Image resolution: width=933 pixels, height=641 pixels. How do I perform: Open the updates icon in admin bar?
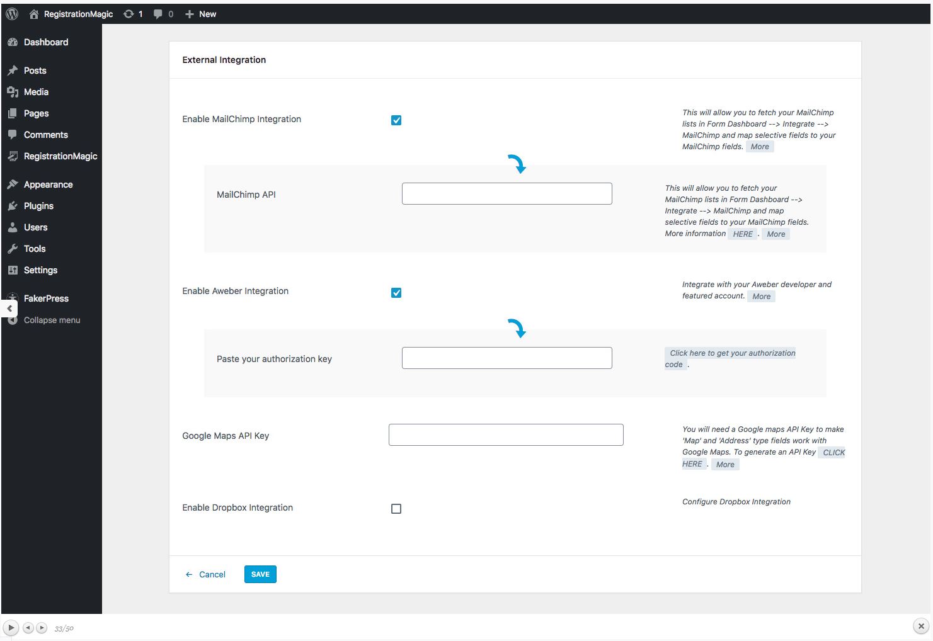point(129,14)
